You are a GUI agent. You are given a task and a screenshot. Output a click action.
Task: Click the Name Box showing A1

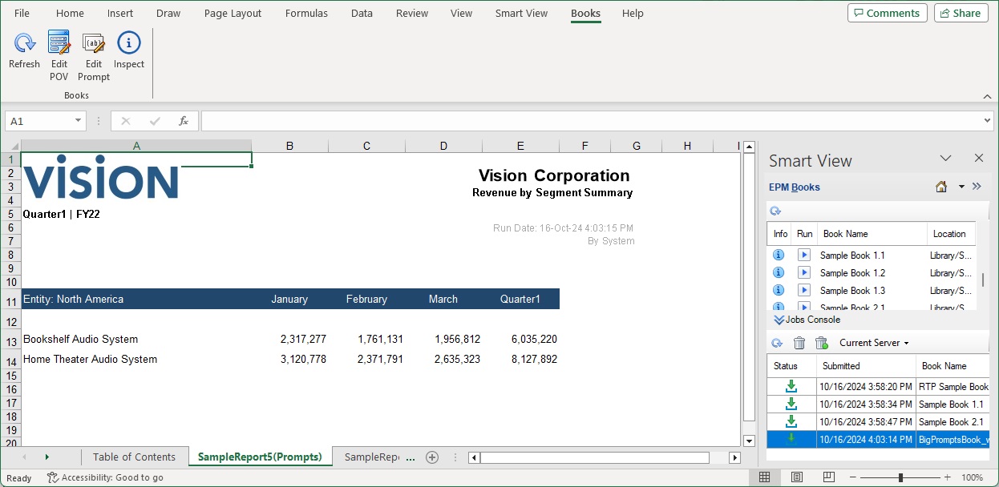[38, 120]
